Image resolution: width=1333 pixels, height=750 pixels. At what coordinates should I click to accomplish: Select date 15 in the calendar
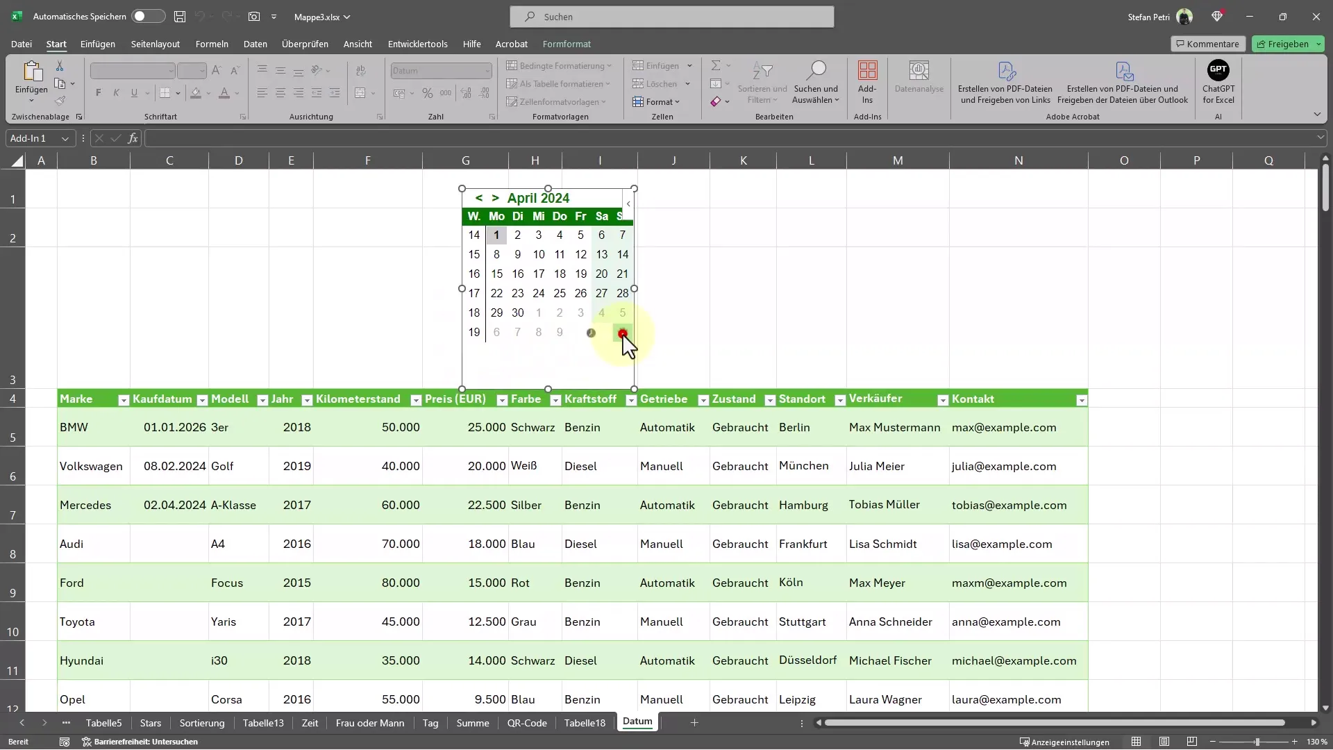click(496, 273)
